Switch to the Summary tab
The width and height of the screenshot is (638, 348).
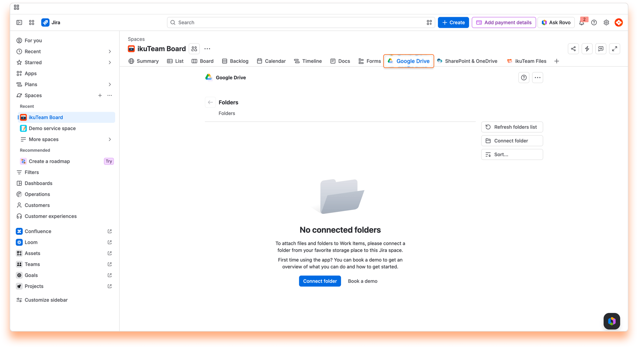144,61
